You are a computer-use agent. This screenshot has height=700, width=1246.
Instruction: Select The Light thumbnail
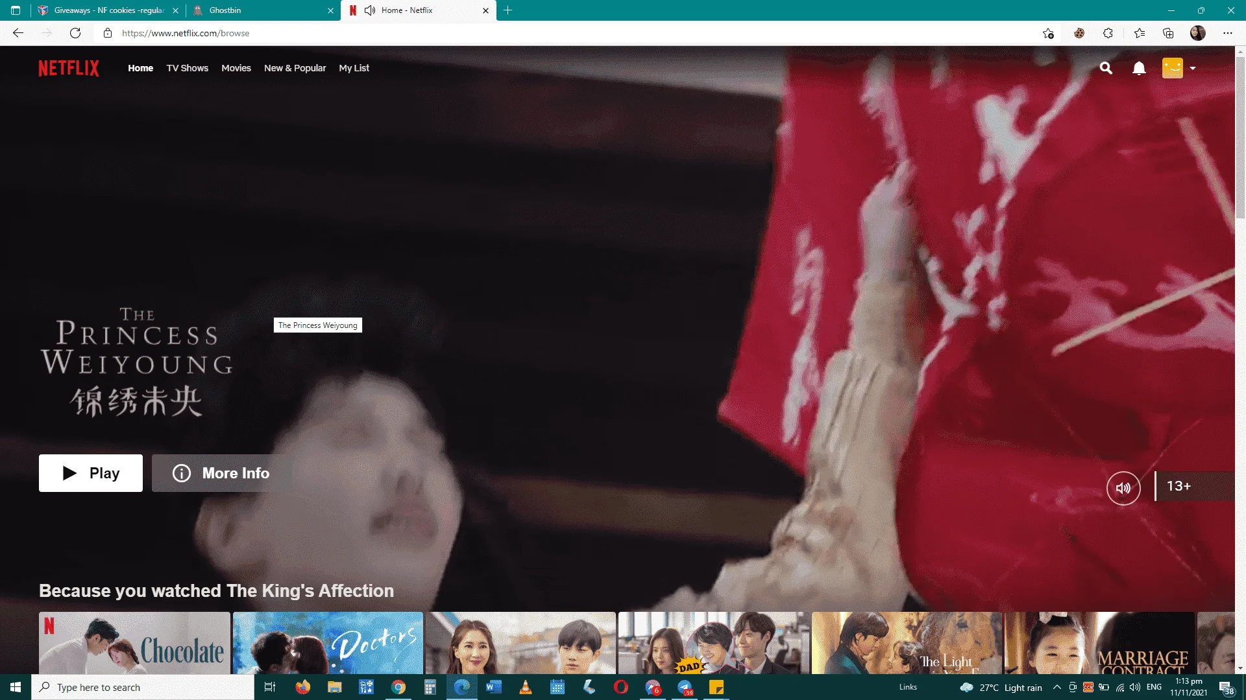[x=907, y=643]
